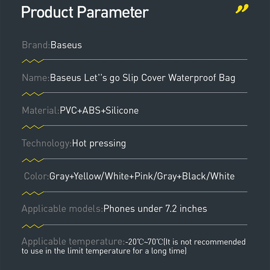Click the Applicable models: label
The image size is (270, 270).
62,209
